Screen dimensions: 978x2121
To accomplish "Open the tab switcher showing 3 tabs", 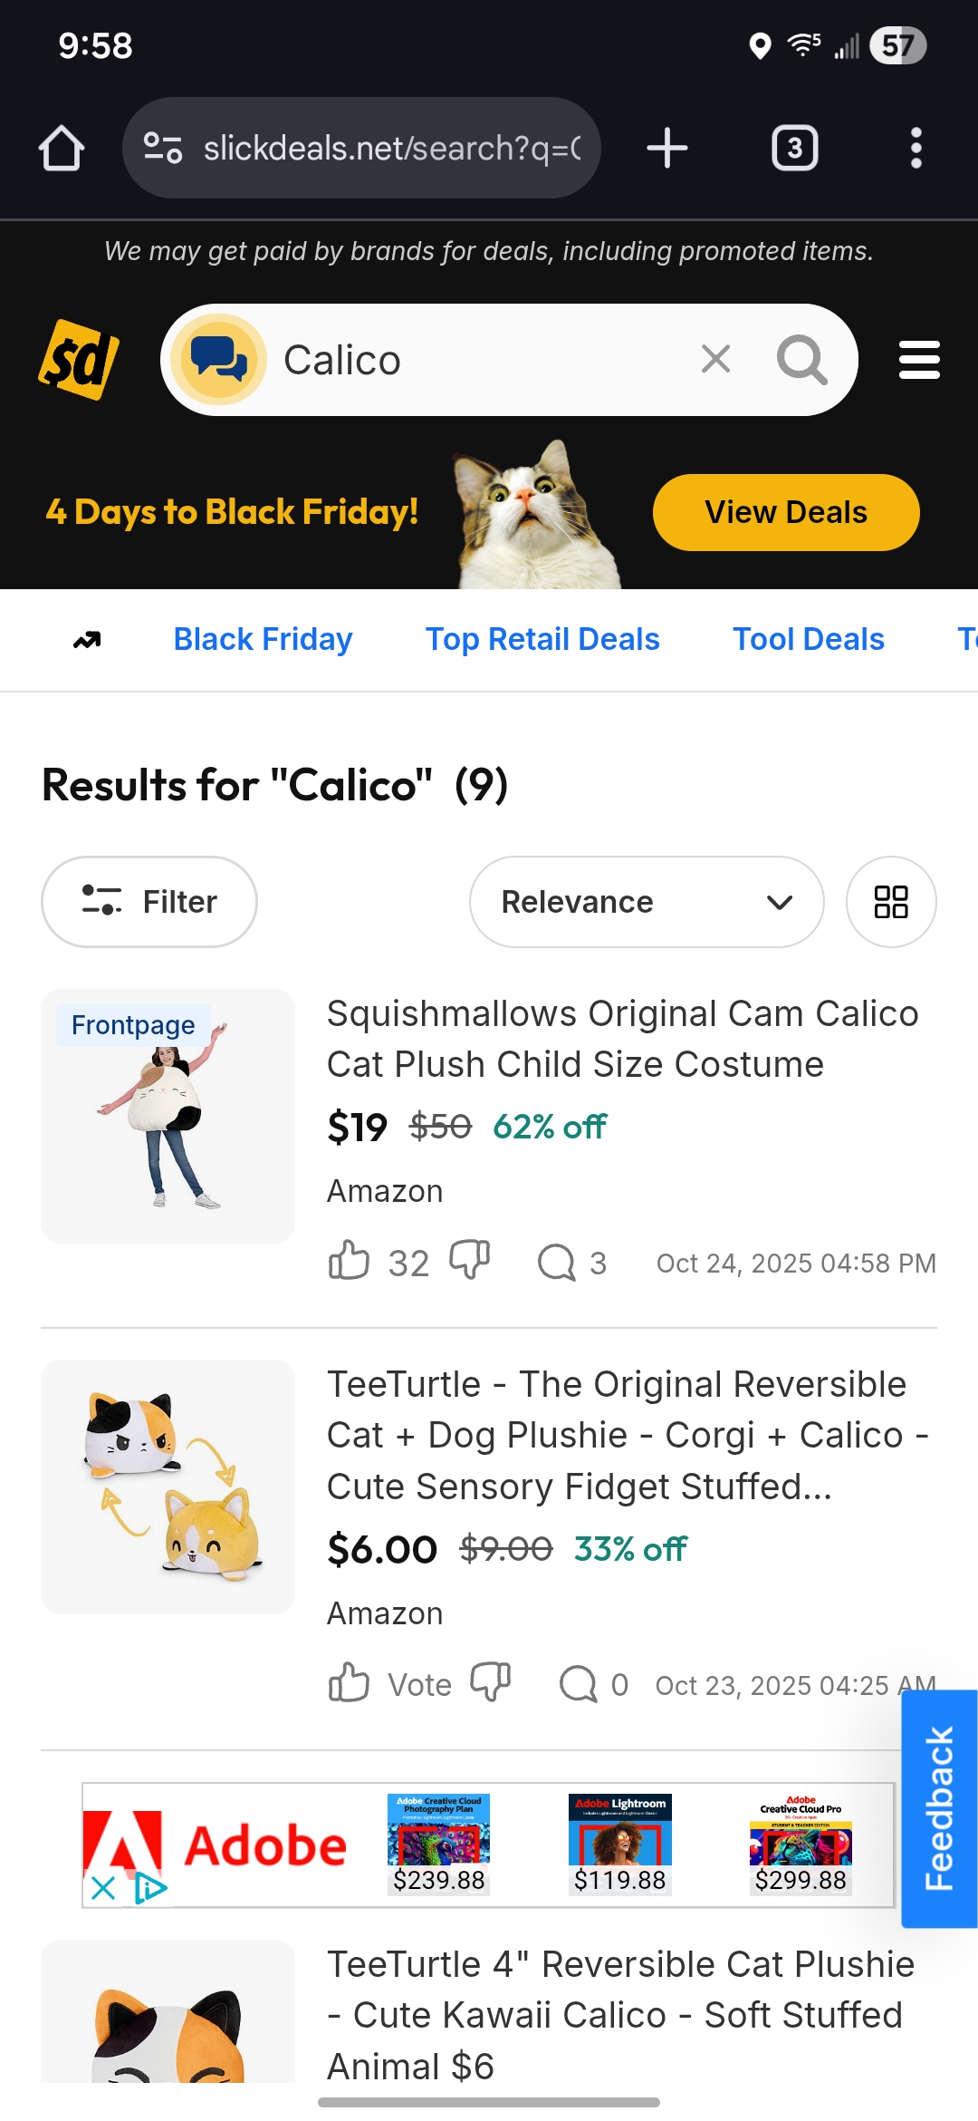I will point(794,148).
